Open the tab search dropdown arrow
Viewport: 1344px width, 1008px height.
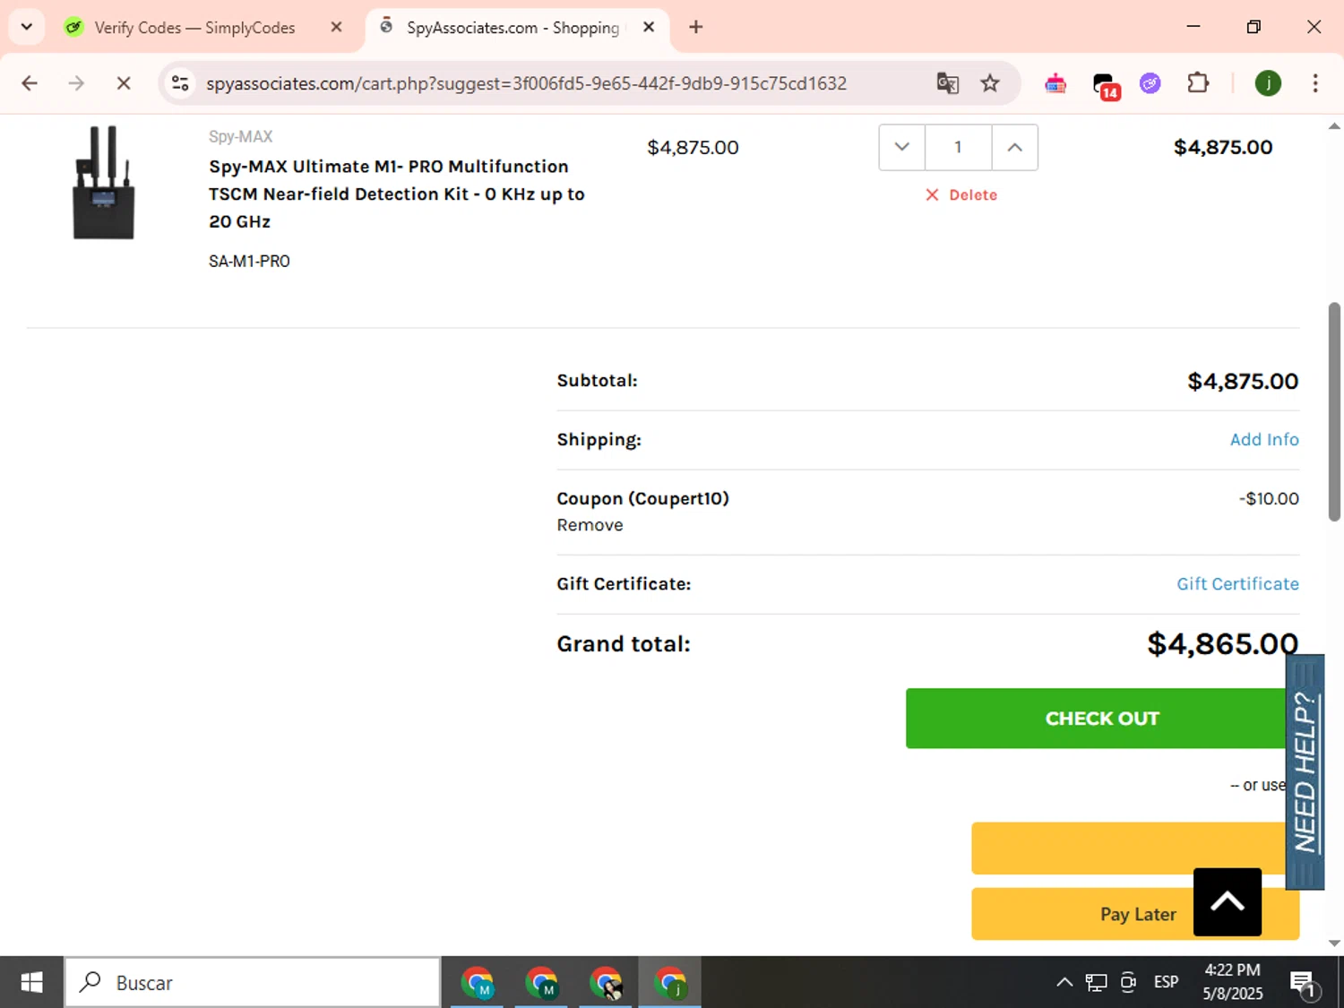coord(27,27)
